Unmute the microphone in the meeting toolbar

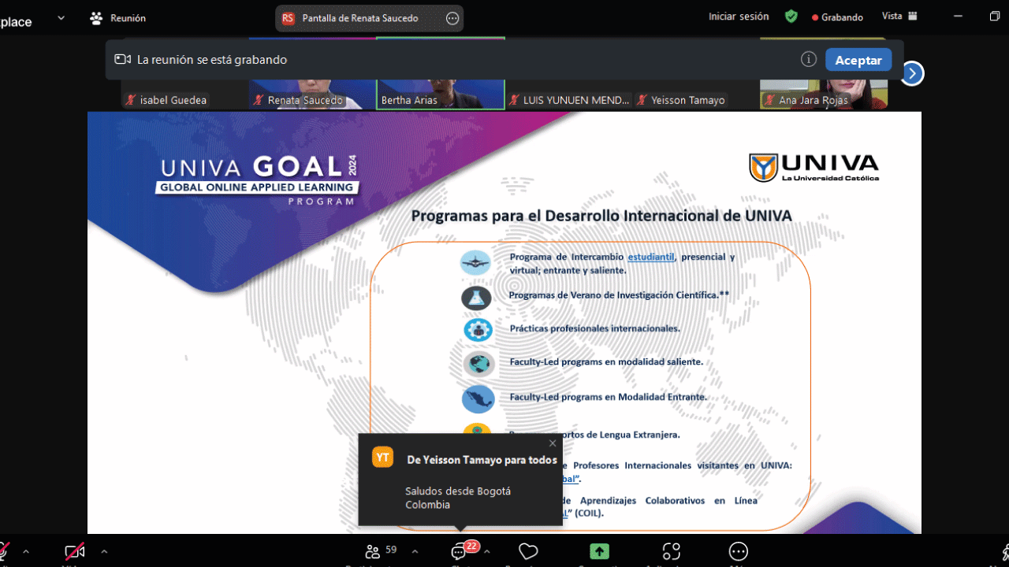[x=4, y=551]
